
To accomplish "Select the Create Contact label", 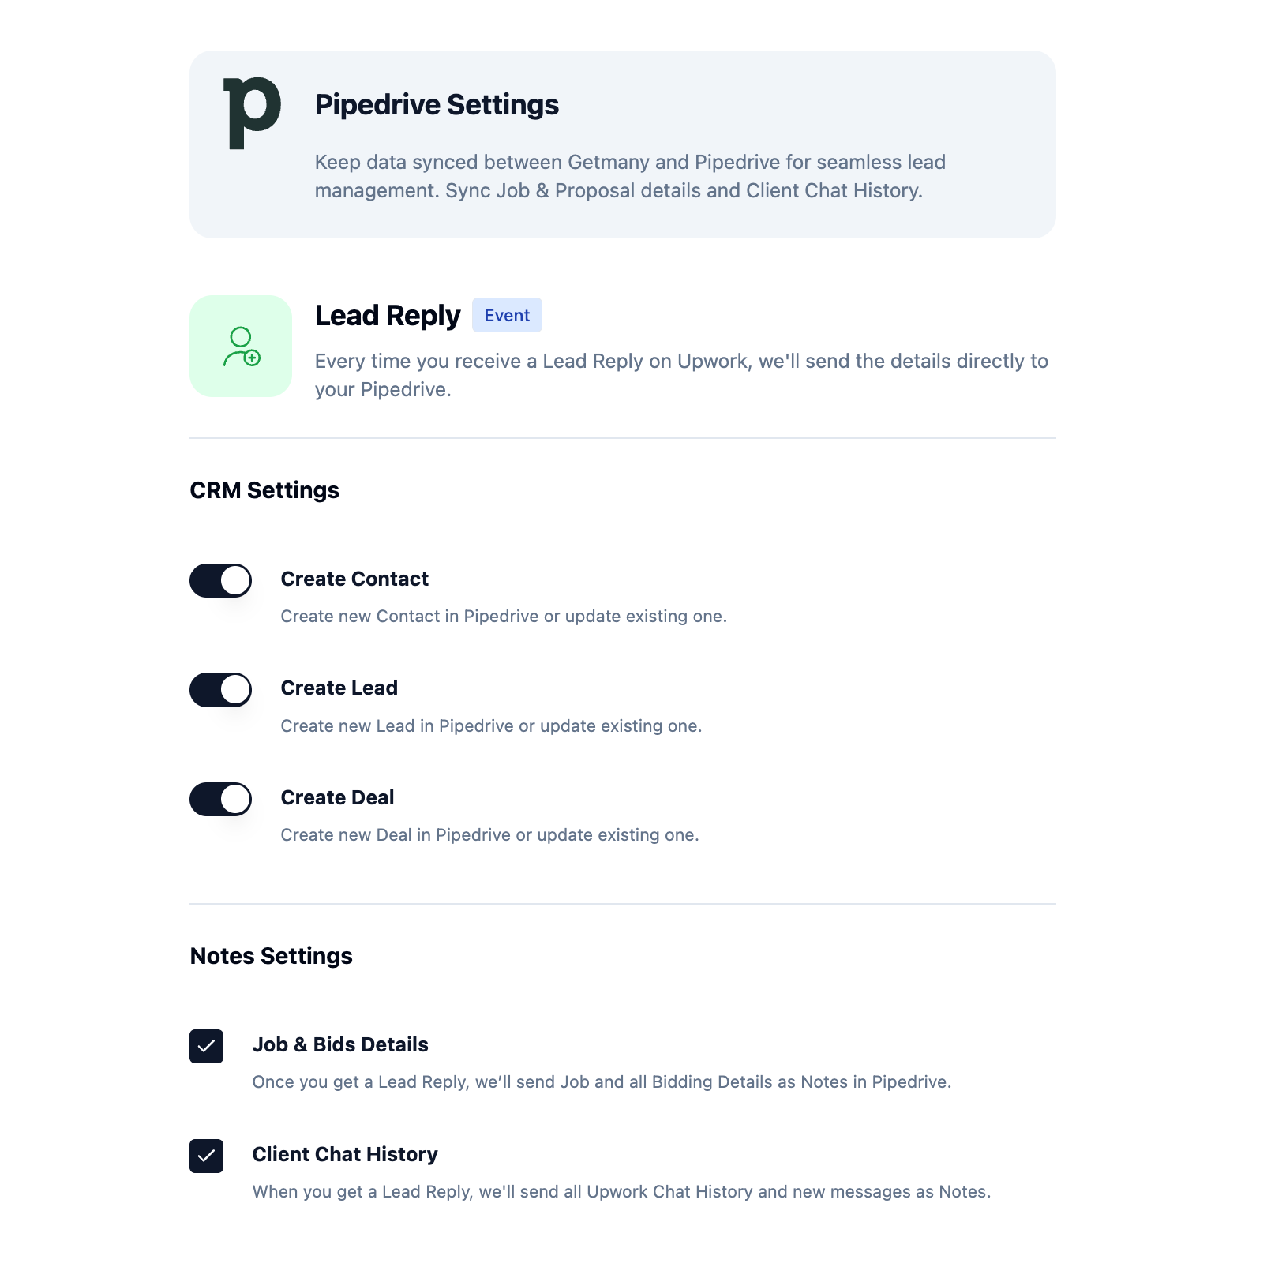I will click(x=354, y=579).
